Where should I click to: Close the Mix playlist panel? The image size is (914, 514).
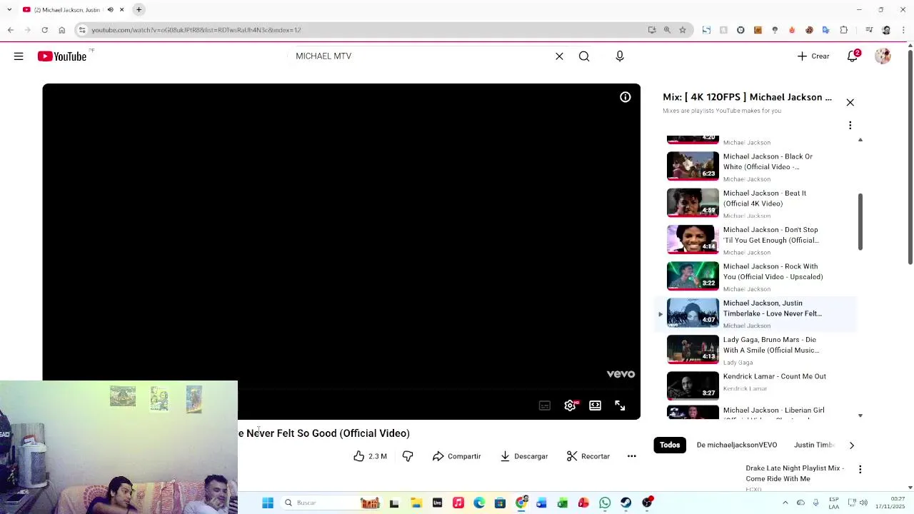point(850,103)
